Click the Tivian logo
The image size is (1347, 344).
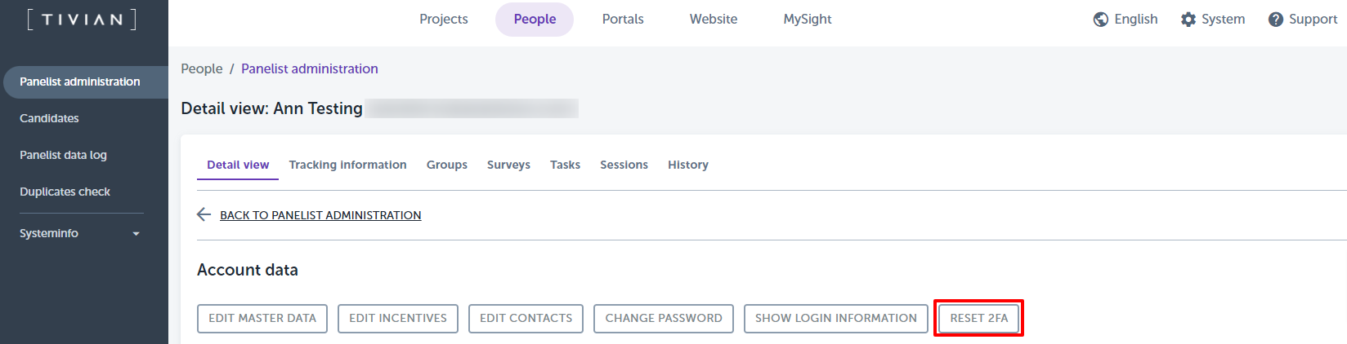[82, 20]
